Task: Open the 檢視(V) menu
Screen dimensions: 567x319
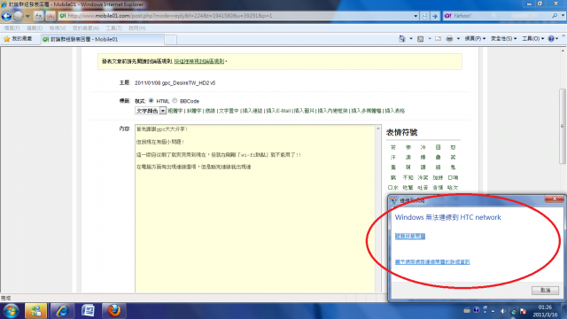Action: (58, 27)
